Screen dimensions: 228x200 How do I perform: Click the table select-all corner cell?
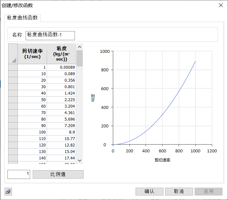click(13, 54)
